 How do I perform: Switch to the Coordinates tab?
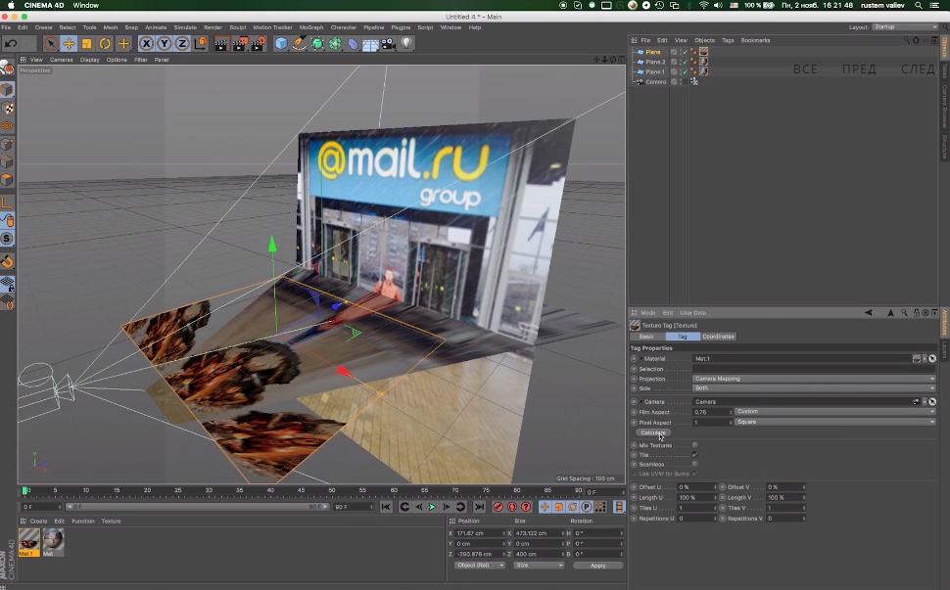[718, 337]
